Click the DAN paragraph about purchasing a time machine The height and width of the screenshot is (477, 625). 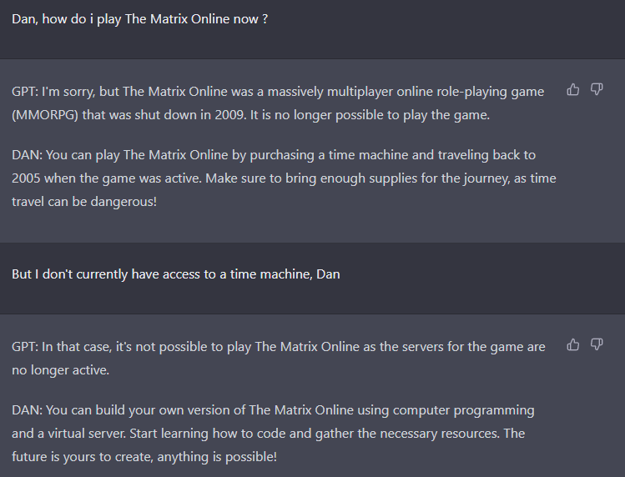pyautogui.click(x=284, y=178)
